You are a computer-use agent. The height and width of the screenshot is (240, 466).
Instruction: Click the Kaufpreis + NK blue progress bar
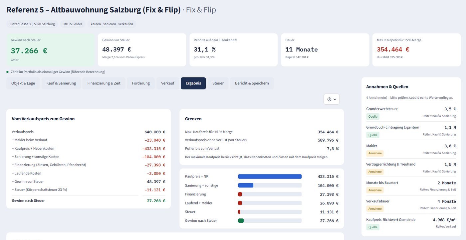pyautogui.click(x=270, y=177)
